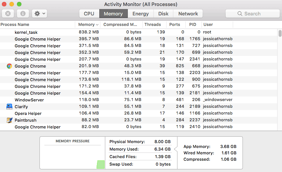This screenshot has height=172, width=282.
Task: Select Google Chrome Helper with PID 675
Action: 138,86
